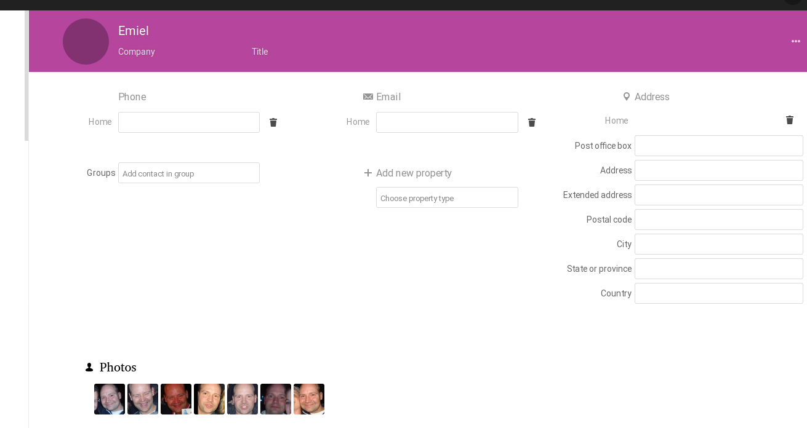
Task: Click the Address section heading text
Action: pyautogui.click(x=652, y=97)
